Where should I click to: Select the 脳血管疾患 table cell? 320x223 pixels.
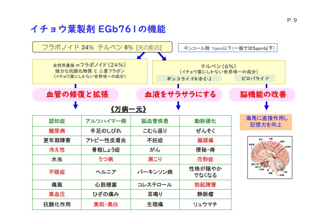(x=155, y=121)
